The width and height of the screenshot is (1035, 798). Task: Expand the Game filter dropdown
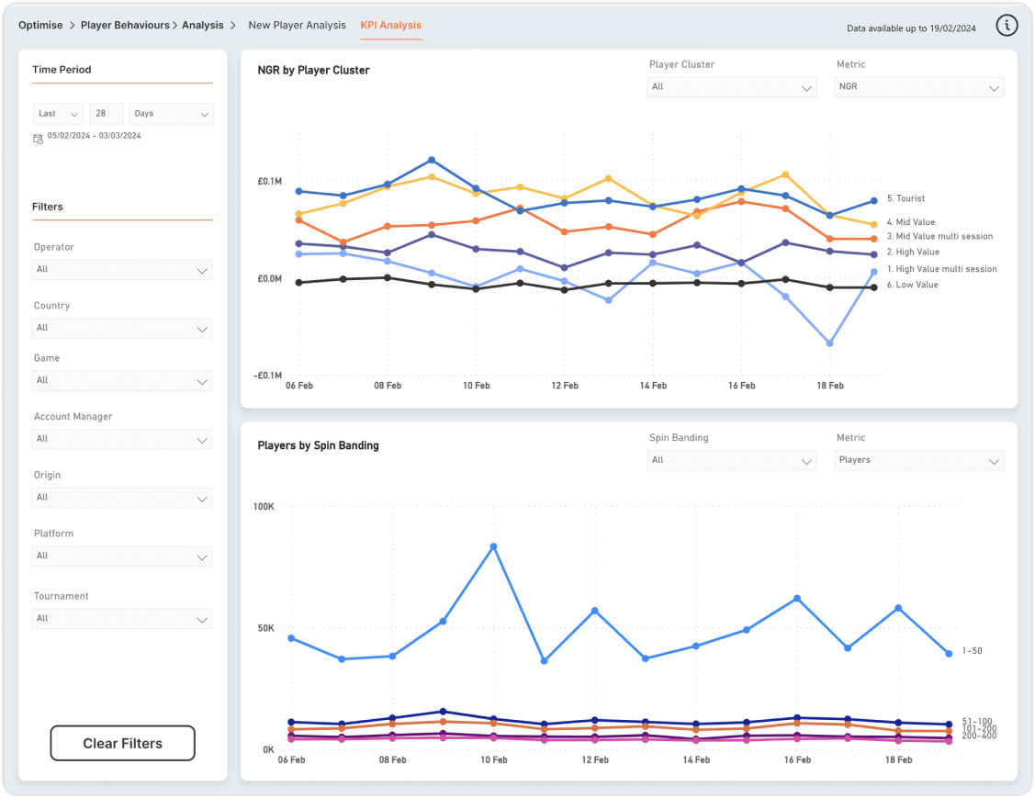[121, 380]
